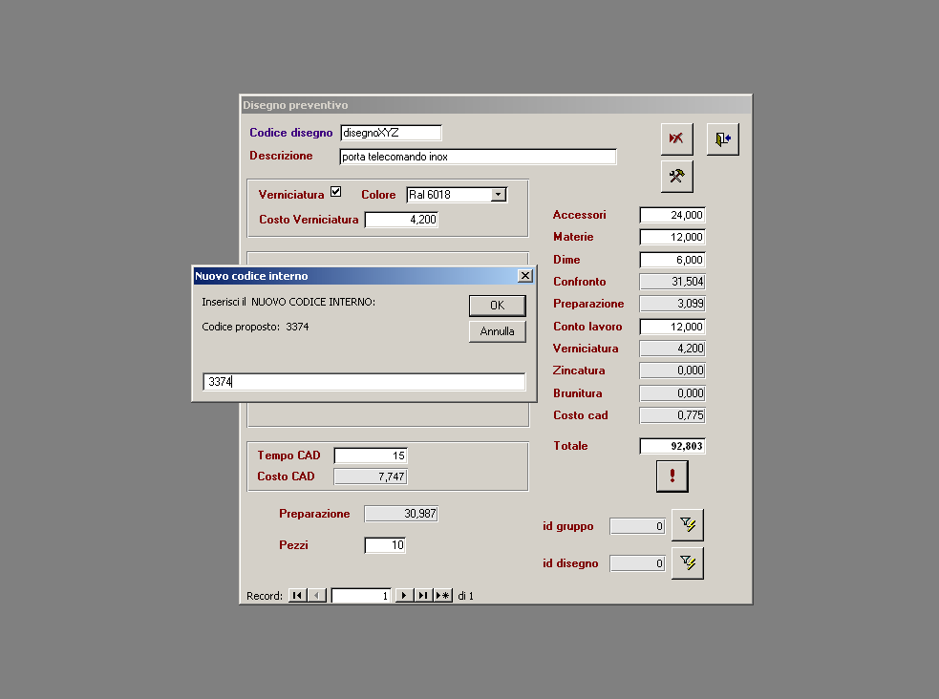Click the Costo CAD field showing 7,747
The height and width of the screenshot is (699, 939).
tap(371, 477)
